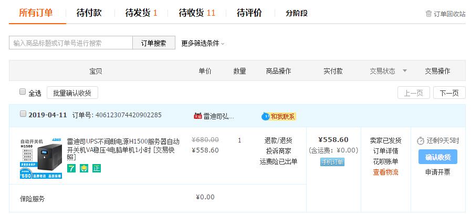Switch to 待收货 tab
Viewport: 471px width, 214px height.
[x=197, y=13]
